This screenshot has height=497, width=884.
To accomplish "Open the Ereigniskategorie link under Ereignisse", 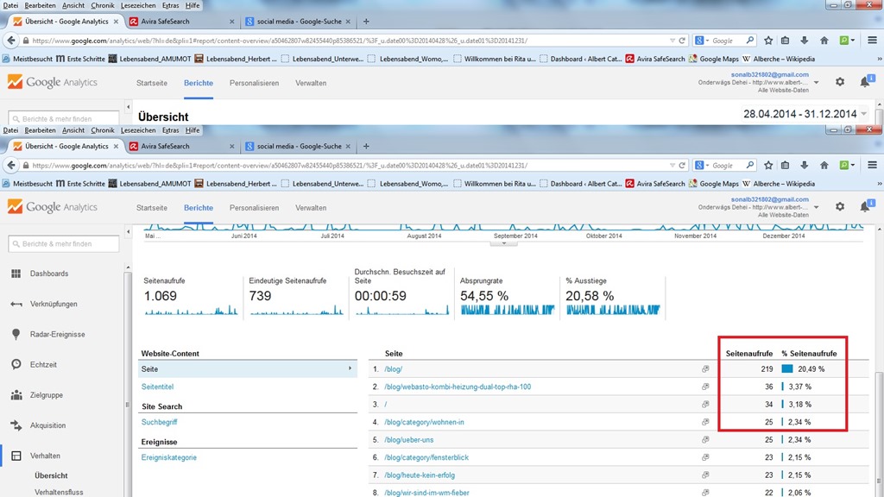I will coord(169,457).
